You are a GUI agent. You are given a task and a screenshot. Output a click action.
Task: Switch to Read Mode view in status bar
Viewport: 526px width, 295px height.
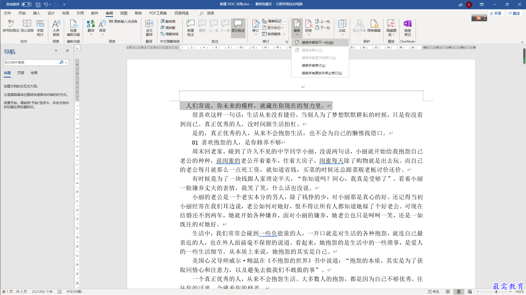pos(448,292)
